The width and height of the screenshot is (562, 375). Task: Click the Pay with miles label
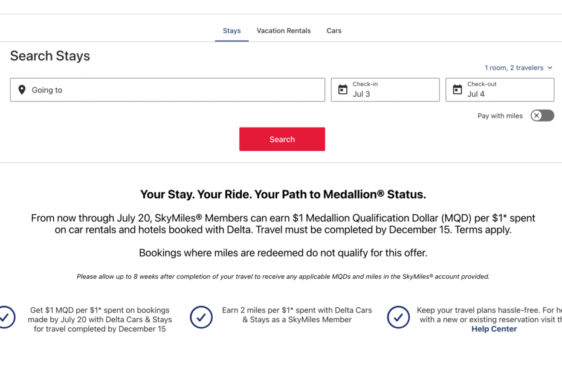(x=500, y=116)
